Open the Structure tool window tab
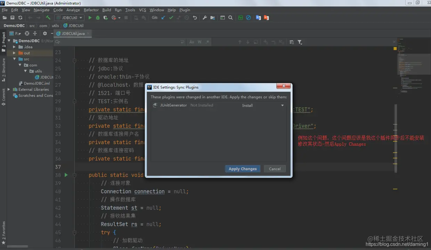The height and width of the screenshot is (250, 431). (3, 70)
